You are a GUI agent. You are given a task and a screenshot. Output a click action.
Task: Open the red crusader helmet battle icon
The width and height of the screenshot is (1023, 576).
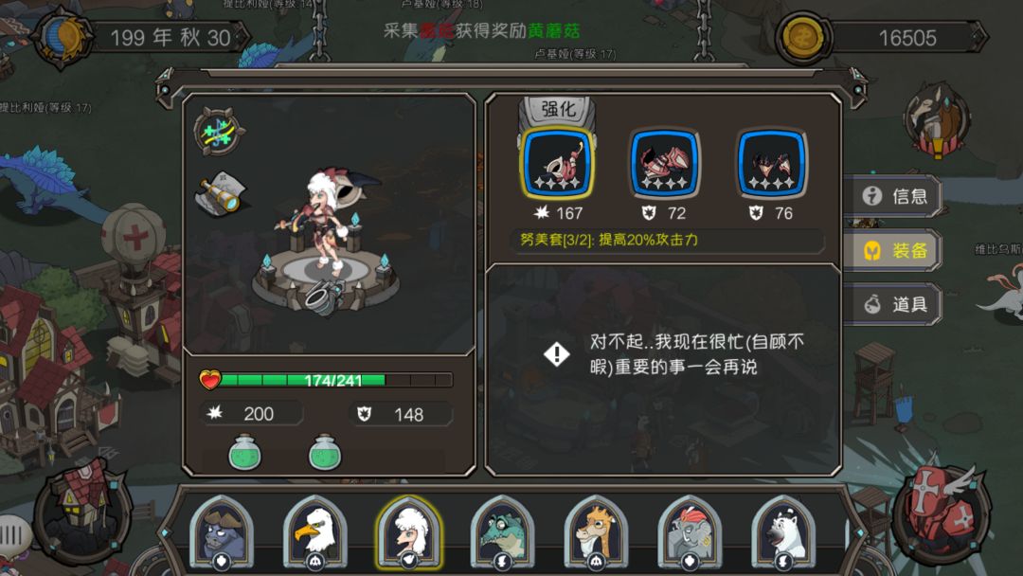941,513
